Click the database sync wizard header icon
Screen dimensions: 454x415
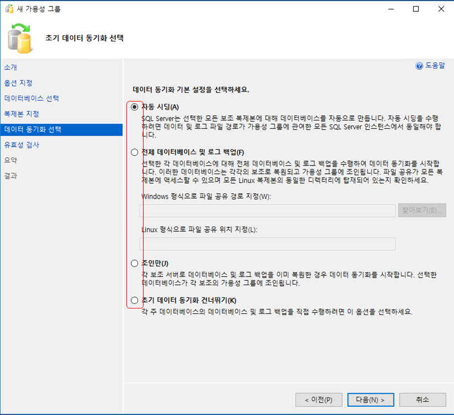coord(20,39)
